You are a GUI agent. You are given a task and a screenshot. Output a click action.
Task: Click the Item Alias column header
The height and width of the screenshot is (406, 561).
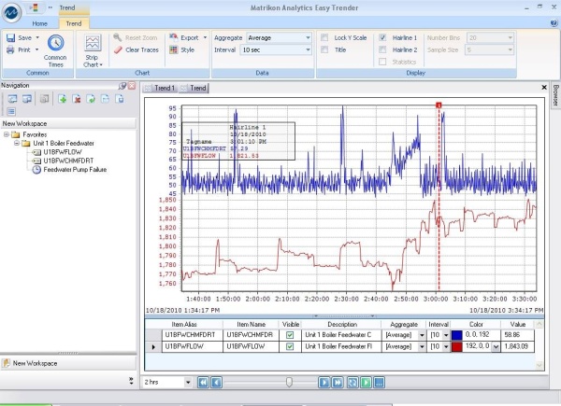coord(184,324)
